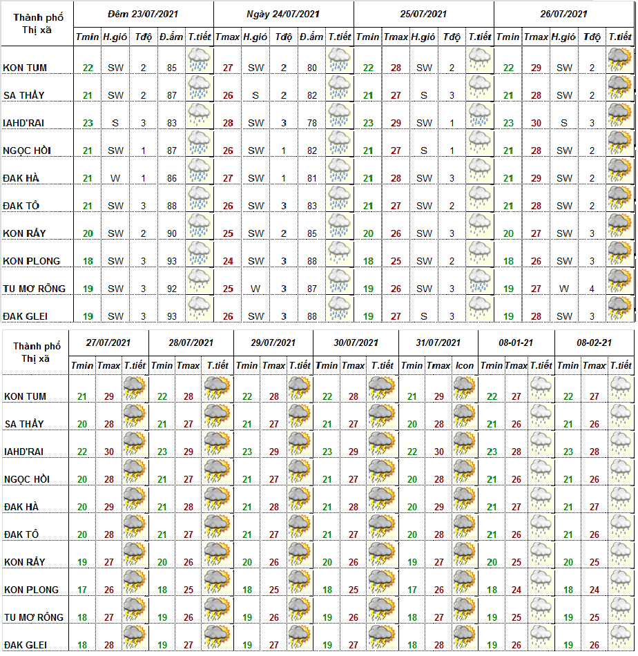Select the Đêm 23/07/2021 column header
Image resolution: width=638 pixels, height=656 pixels.
pyautogui.click(x=143, y=14)
